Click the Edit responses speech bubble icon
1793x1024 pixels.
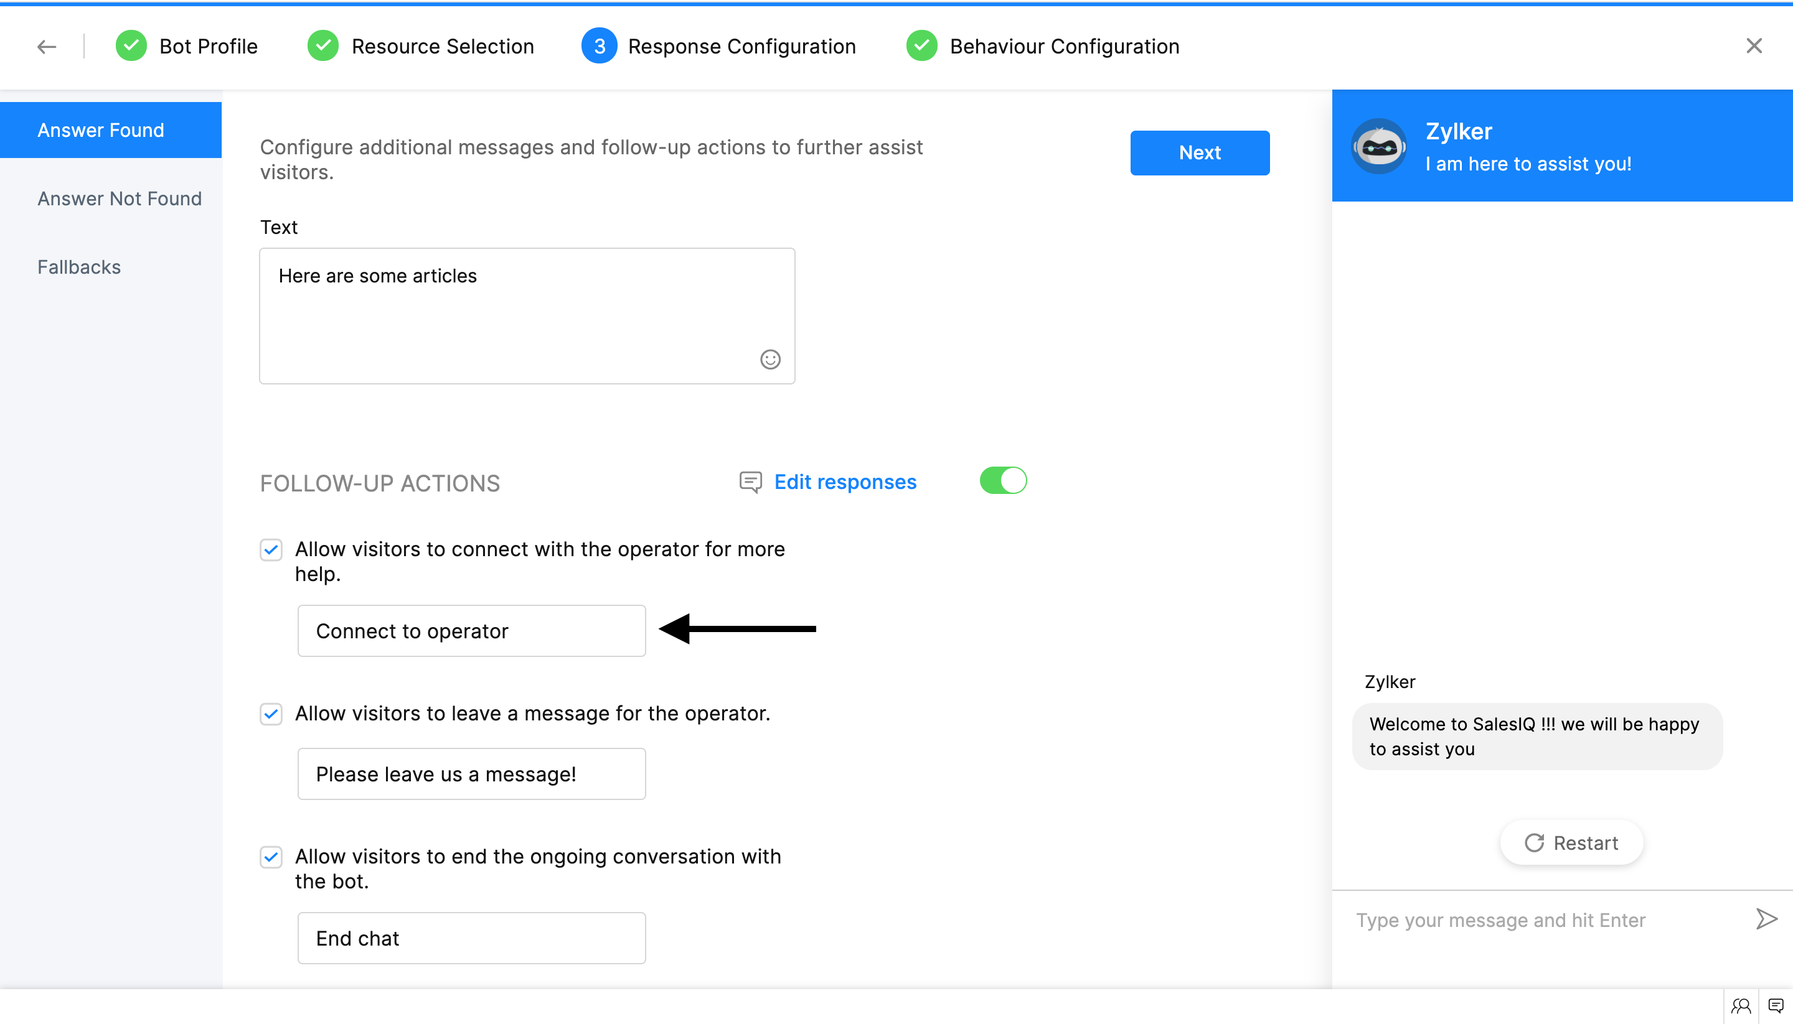pos(750,483)
